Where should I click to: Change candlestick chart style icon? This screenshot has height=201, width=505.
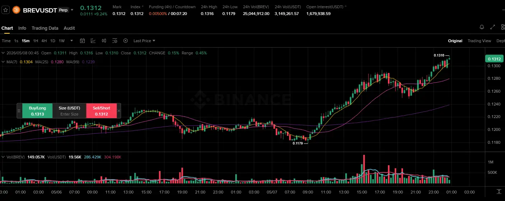(x=104, y=41)
